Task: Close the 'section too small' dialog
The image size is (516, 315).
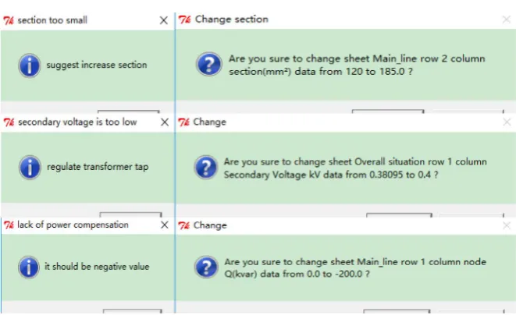Action: pyautogui.click(x=164, y=20)
